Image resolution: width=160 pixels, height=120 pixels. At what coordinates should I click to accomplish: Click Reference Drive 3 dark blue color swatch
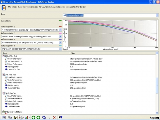coord(60,39)
